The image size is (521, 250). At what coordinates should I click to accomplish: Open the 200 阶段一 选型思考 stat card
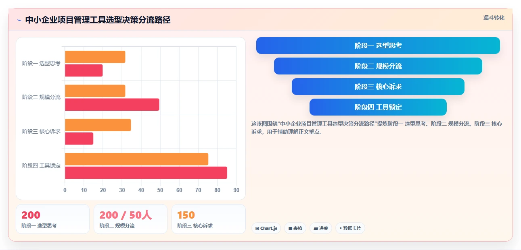pyautogui.click(x=52, y=219)
